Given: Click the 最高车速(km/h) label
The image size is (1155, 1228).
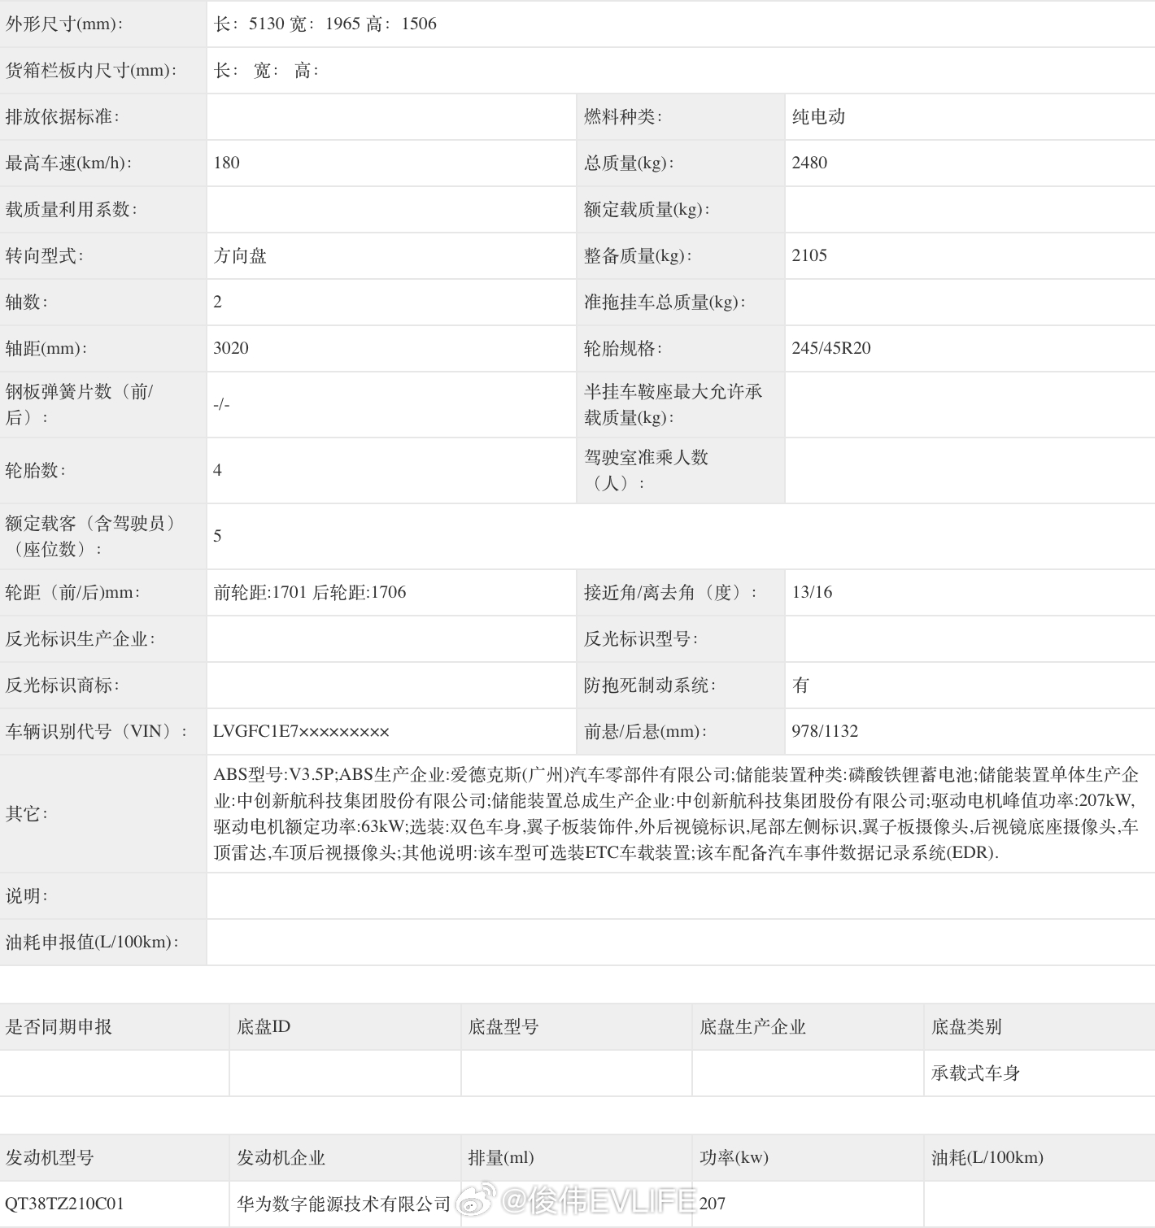Looking at the screenshot, I should pos(68,163).
